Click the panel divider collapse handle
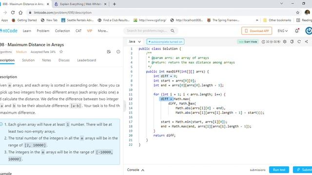 coord(125,106)
